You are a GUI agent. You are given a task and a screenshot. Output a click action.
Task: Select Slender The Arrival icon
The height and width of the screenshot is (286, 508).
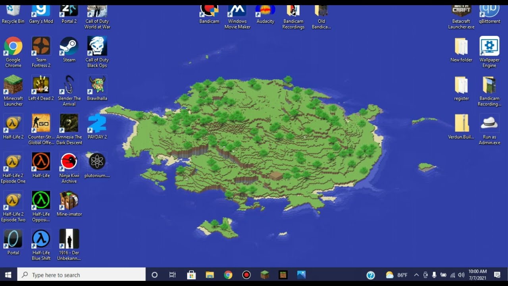coord(69,91)
